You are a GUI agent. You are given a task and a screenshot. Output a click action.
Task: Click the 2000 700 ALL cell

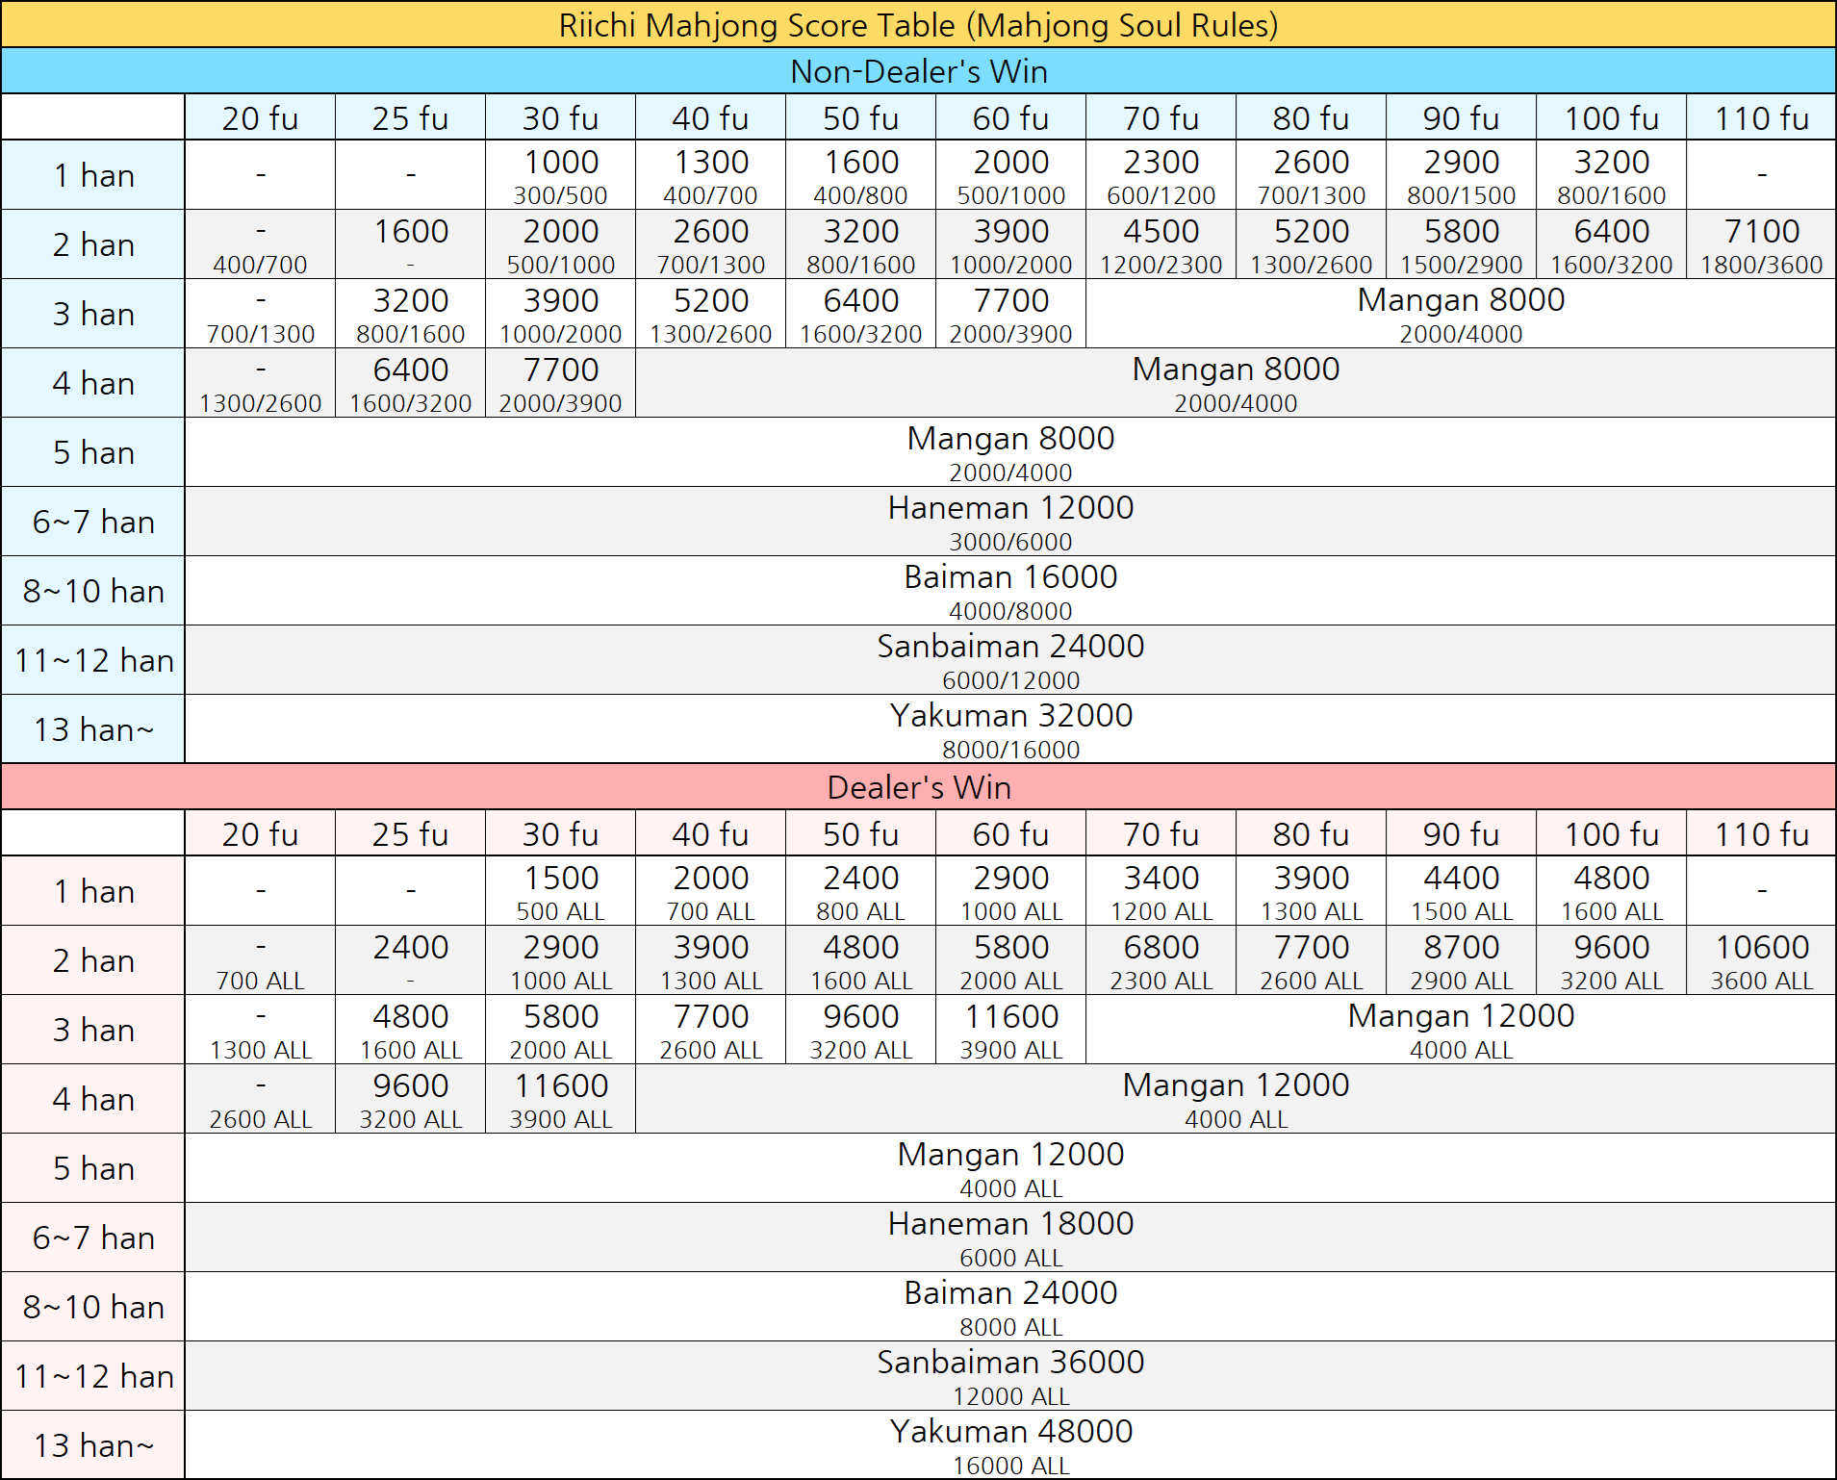[x=710, y=891]
